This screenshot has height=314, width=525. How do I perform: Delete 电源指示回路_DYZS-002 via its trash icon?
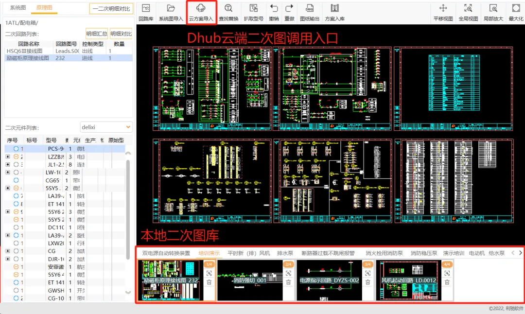pyautogui.click(x=367, y=282)
